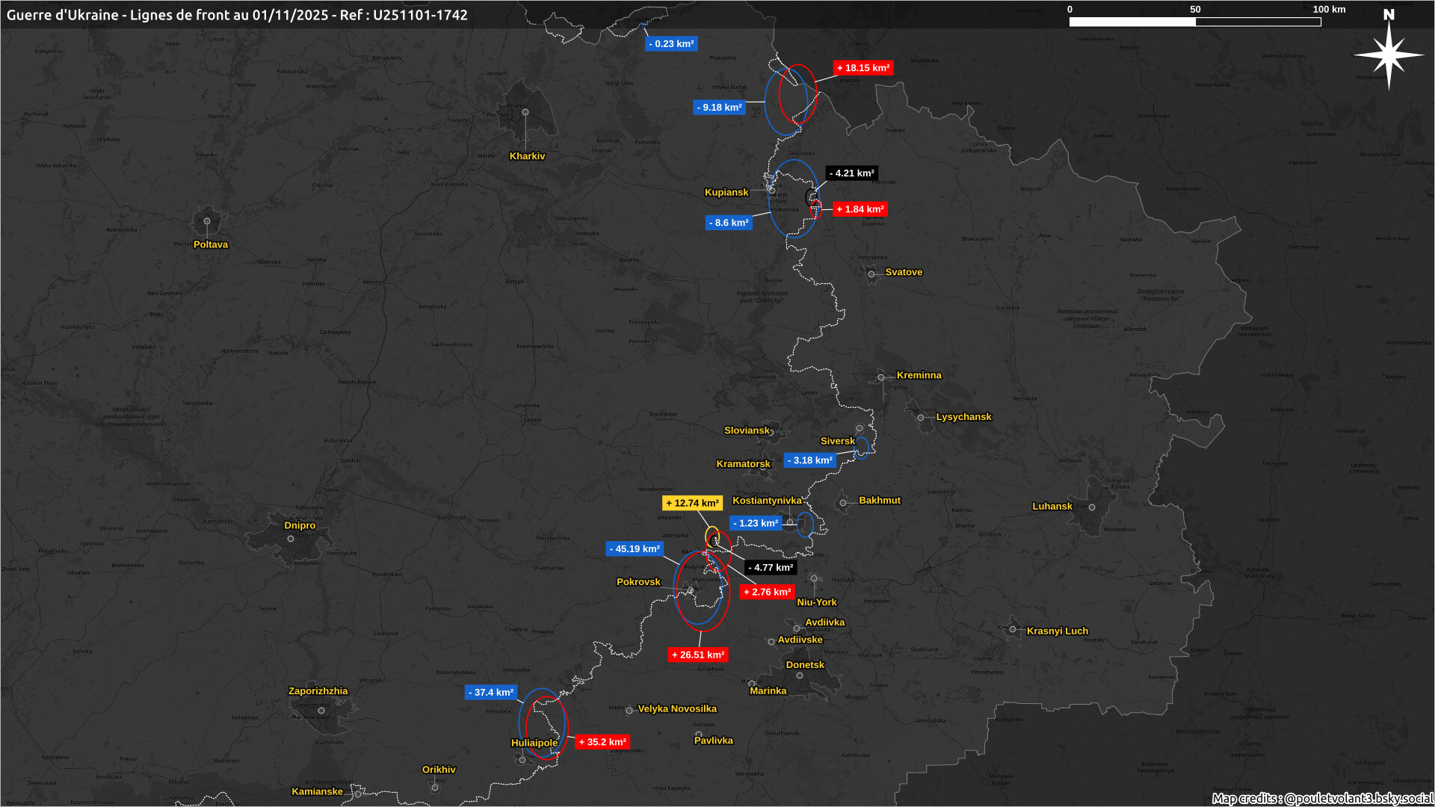Click the Svatove city marker dot

(x=871, y=274)
